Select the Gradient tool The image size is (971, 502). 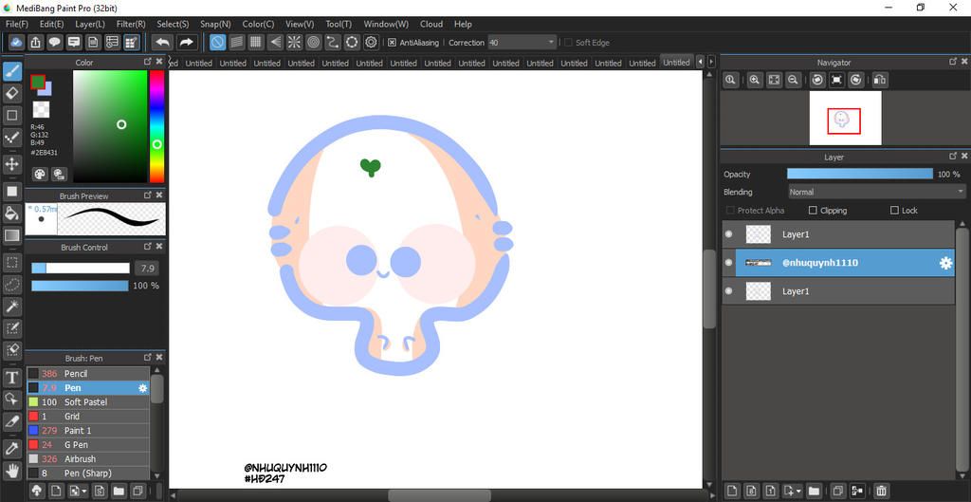[11, 235]
